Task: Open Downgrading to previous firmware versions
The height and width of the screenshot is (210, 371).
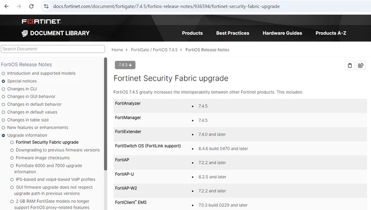Action: pyautogui.click(x=58, y=150)
